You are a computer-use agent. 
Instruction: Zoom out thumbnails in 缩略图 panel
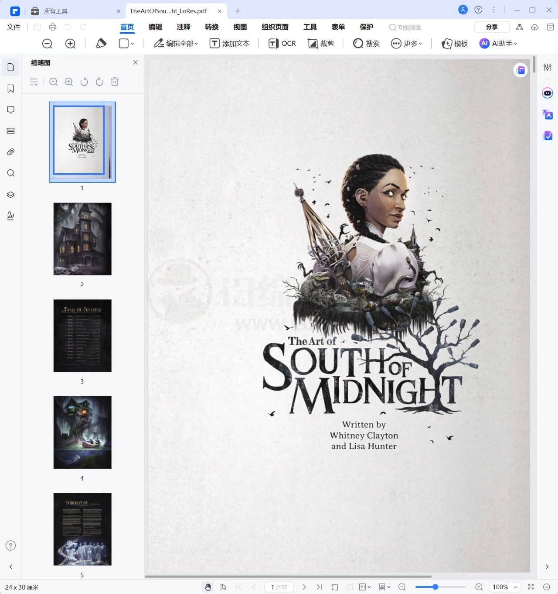click(54, 82)
